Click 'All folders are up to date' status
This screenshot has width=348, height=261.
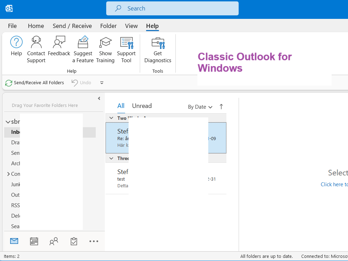click(x=267, y=256)
